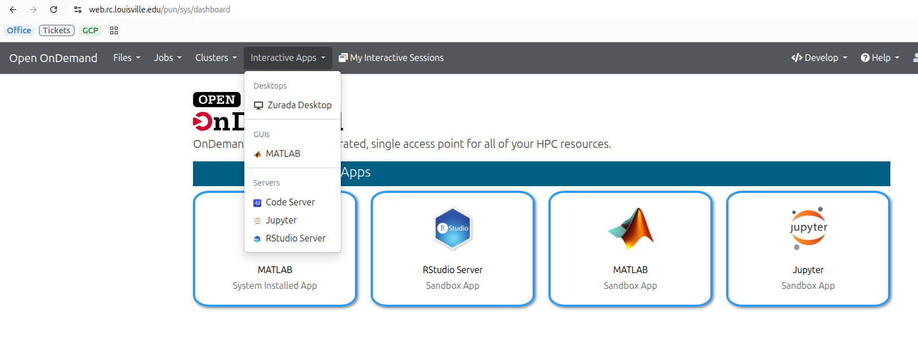Open site information icon in the address bar
This screenshot has height=356, width=918.
pos(78,10)
